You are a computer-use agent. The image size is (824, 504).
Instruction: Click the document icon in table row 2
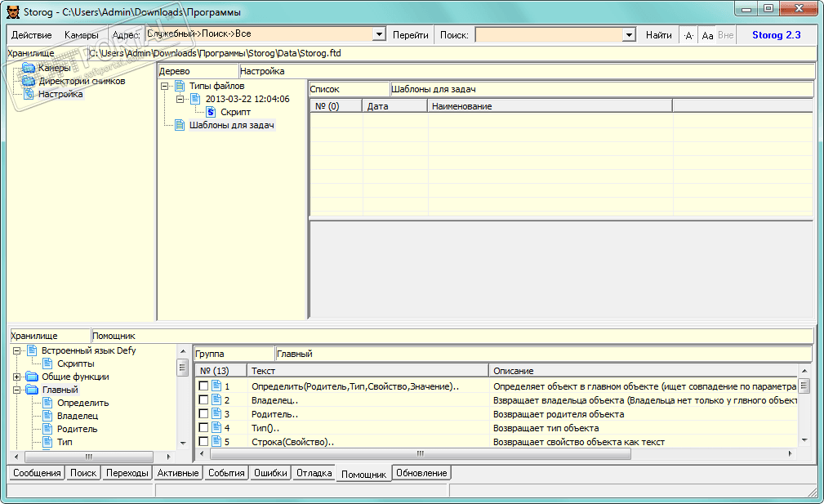point(216,400)
